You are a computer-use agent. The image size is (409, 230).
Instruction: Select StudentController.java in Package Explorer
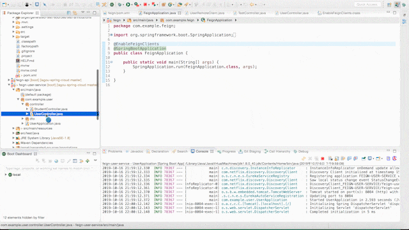pos(50,109)
